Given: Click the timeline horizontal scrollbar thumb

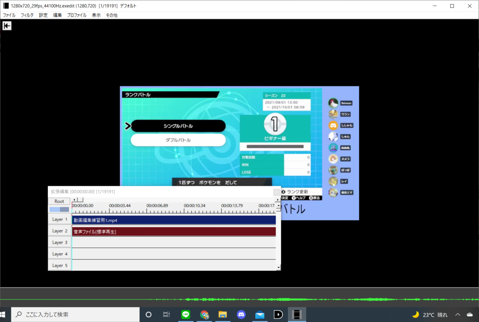Looking at the screenshot, I should pos(80,200).
